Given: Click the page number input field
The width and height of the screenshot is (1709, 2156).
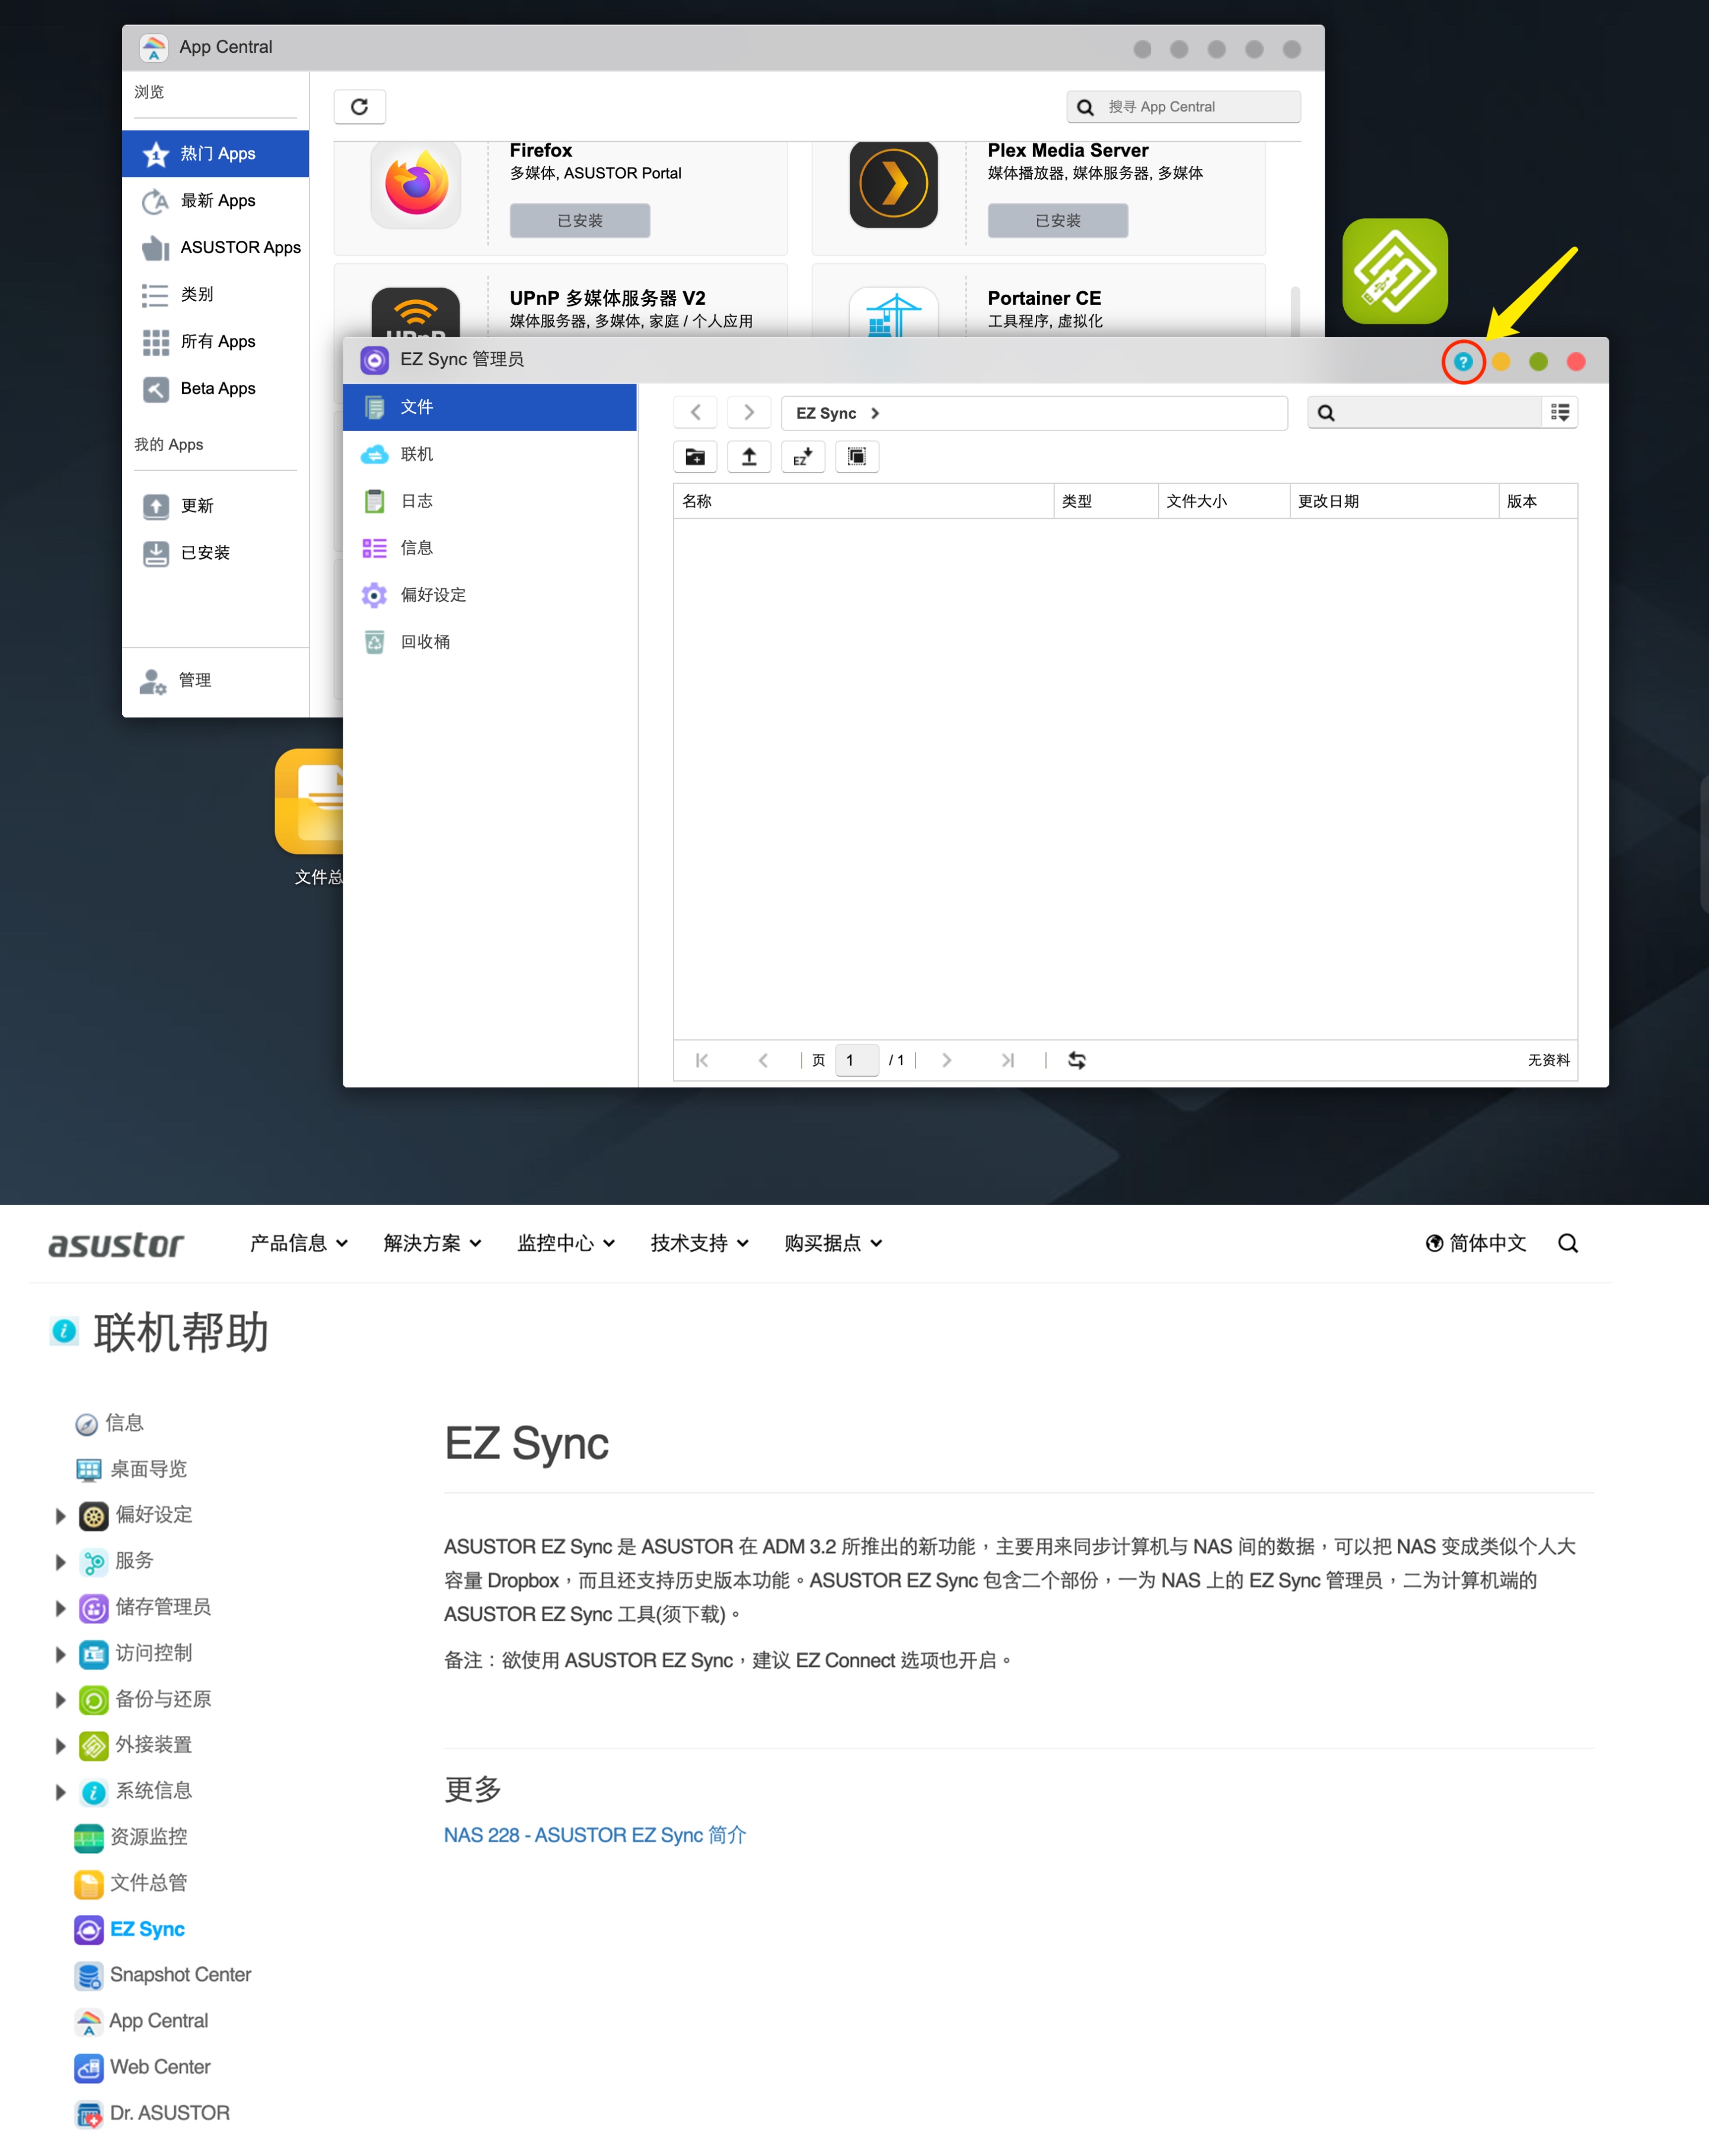Looking at the screenshot, I should click(x=856, y=1060).
